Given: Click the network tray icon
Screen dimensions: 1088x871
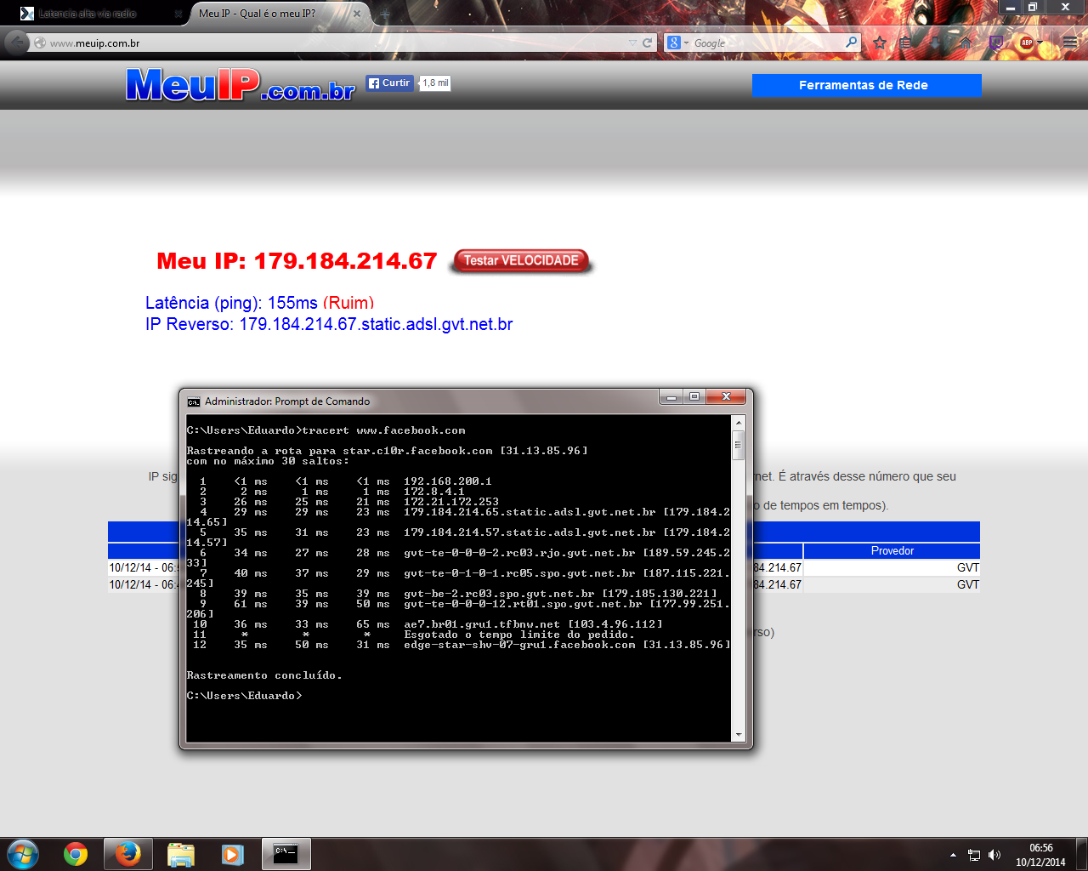Looking at the screenshot, I should (974, 855).
